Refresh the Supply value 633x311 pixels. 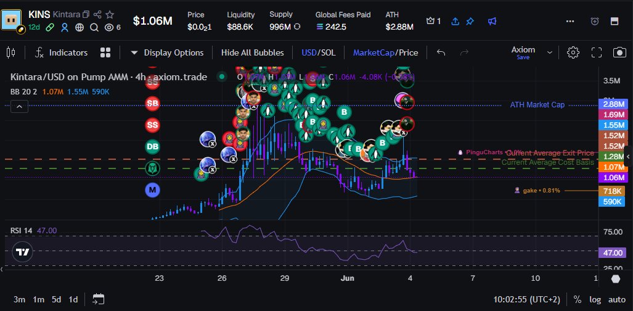point(297,27)
